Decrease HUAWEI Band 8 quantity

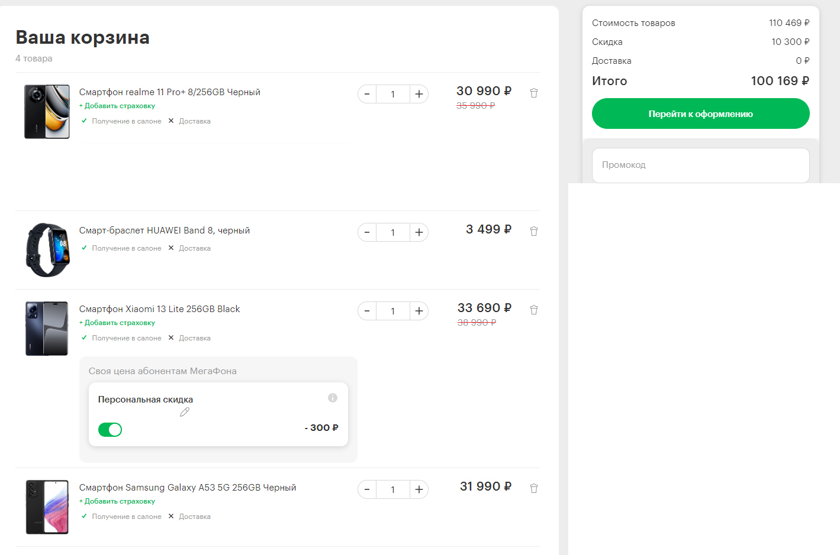(x=367, y=232)
